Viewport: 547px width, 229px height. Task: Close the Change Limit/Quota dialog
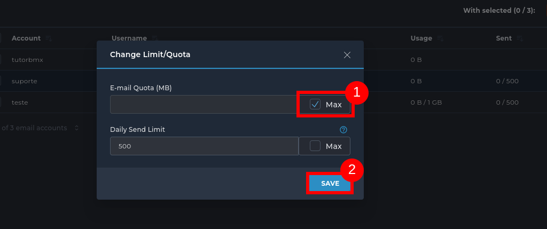point(347,55)
